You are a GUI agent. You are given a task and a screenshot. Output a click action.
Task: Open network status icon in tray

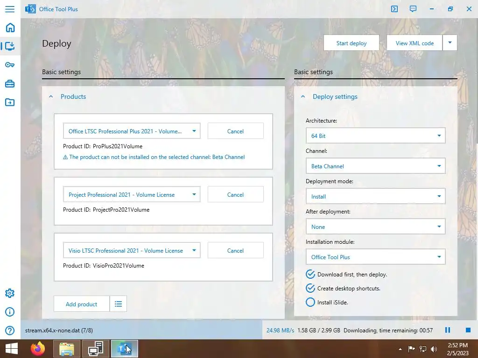423,349
